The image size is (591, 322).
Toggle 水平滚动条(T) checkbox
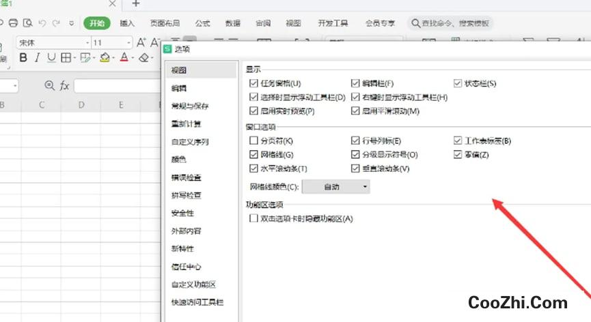253,168
